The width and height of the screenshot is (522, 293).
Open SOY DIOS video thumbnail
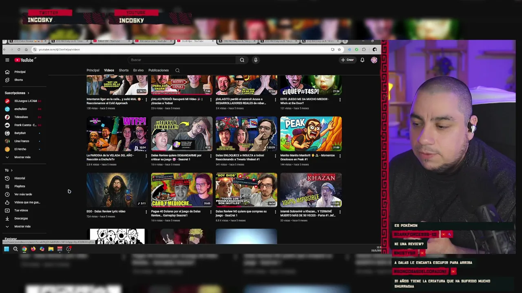[246, 190]
